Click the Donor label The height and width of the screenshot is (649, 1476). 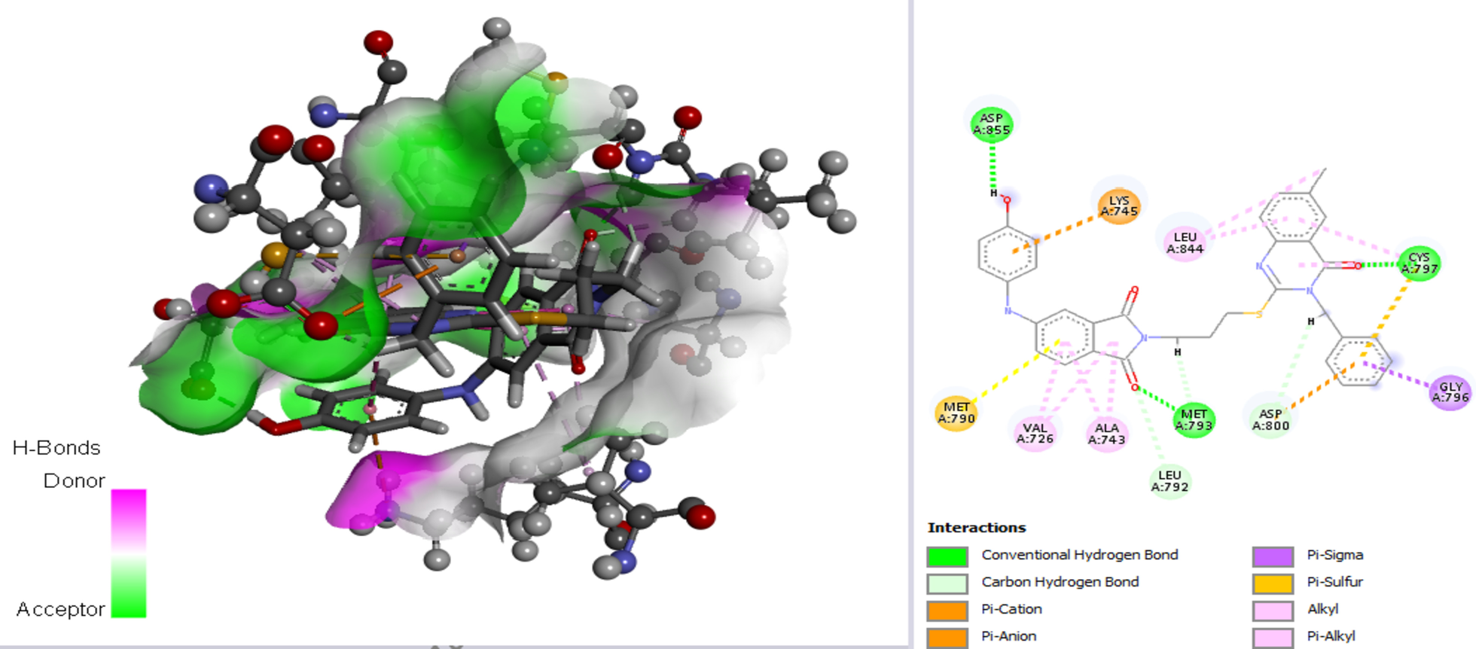tap(74, 480)
